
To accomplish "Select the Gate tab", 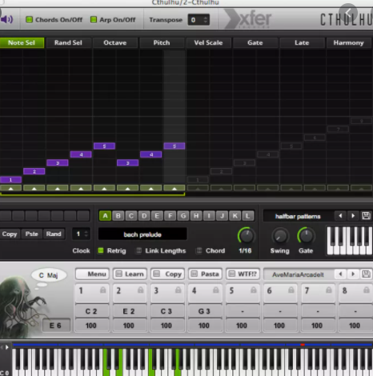I will pos(255,42).
